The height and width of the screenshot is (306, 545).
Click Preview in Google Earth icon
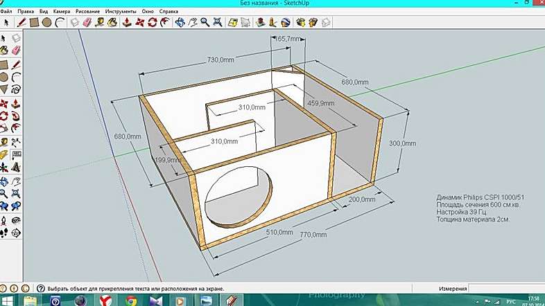(x=286, y=23)
